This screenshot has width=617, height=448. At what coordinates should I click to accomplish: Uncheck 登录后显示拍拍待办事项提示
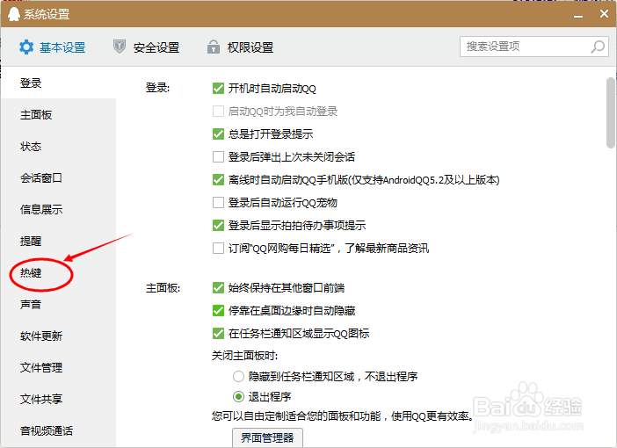point(218,226)
